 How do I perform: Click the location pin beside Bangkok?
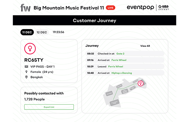(27, 77)
